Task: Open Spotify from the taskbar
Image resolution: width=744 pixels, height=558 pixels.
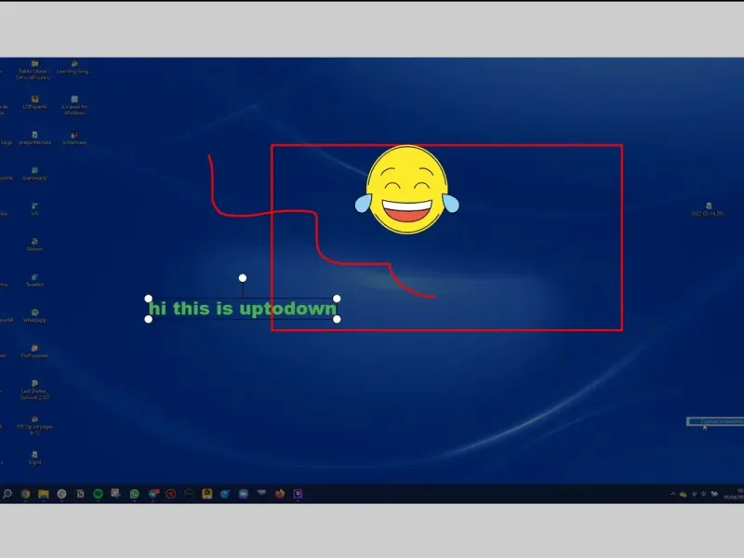Action: (99, 494)
